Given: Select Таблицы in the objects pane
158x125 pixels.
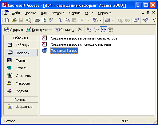Looking at the screenshot, I should click(21, 45).
